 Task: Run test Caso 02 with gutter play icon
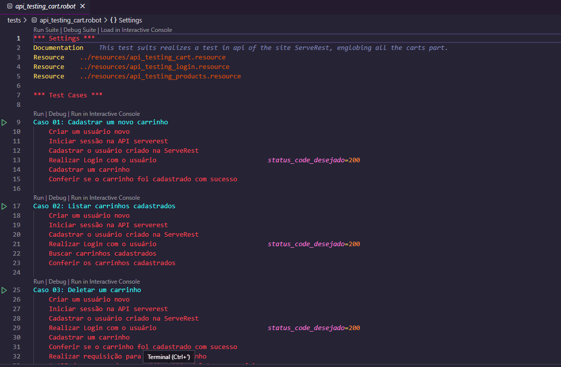click(4, 206)
